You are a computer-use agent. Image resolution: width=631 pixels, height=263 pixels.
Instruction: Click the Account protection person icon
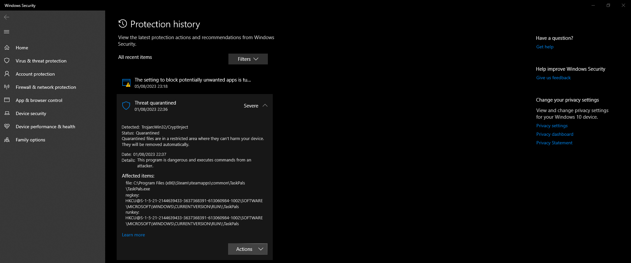coord(7,74)
